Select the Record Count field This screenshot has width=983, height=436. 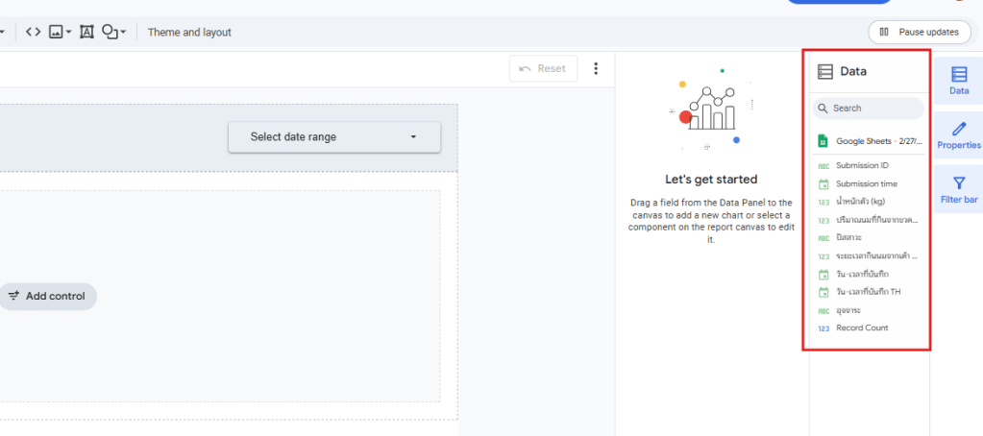[862, 327]
